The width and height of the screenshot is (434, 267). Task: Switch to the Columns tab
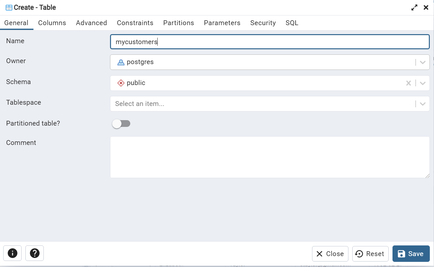click(x=52, y=23)
